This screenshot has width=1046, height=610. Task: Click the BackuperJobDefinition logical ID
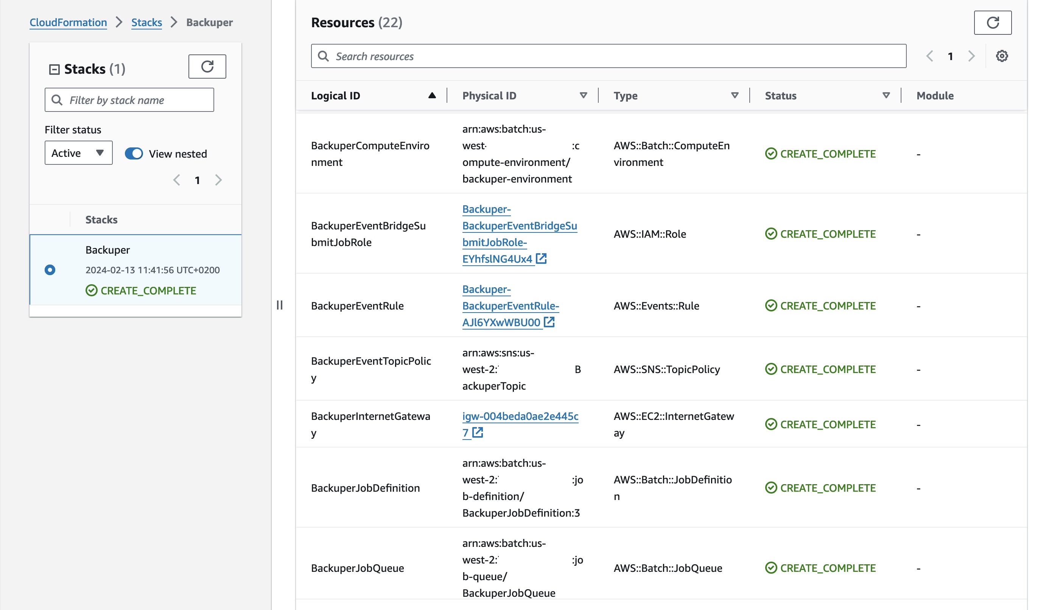[x=365, y=488]
